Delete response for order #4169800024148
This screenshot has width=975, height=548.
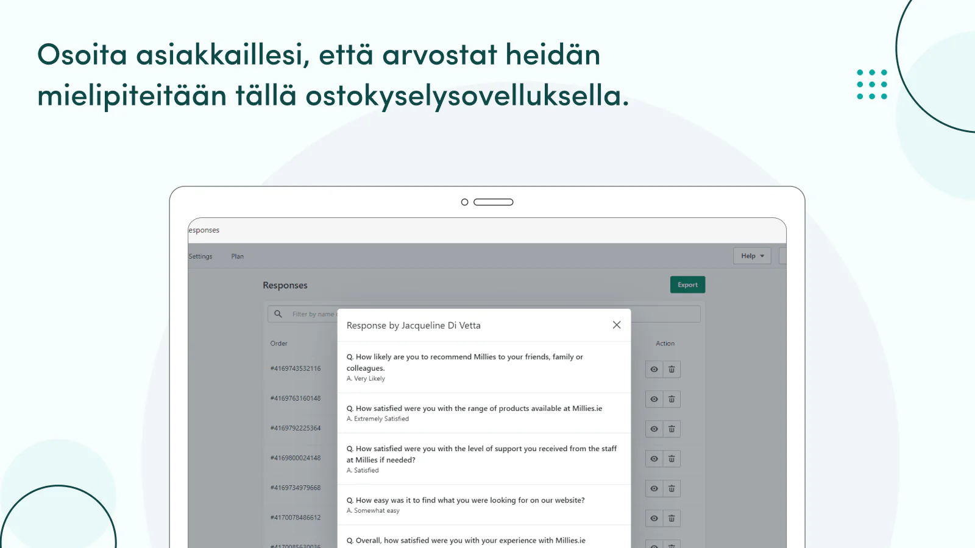[x=672, y=459]
